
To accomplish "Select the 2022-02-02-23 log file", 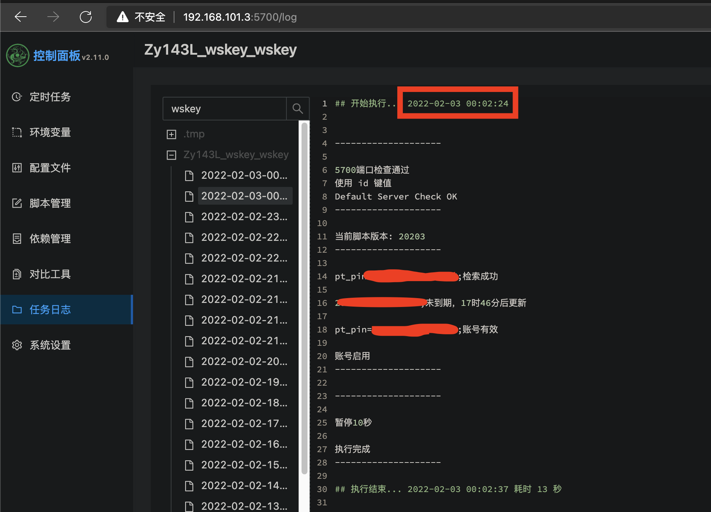I will 244,216.
